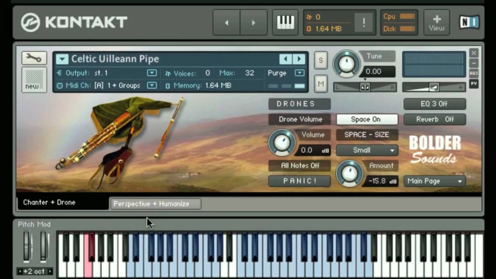Click the instrument name Celtic Uilleann Pipe
This screenshot has width=496, height=279.
(115, 59)
